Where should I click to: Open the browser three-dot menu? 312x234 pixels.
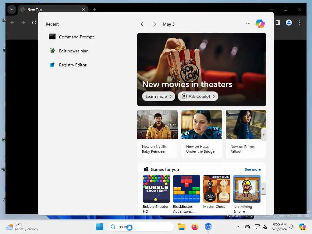coord(300,23)
